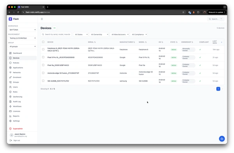Screen dimensions: 234x153
Task: Reload page using browser refresh icon
Action: point(18,12)
